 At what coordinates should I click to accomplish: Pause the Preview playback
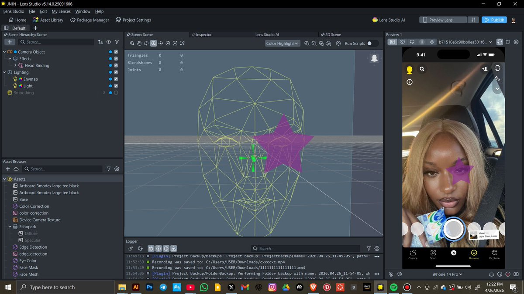[422, 42]
